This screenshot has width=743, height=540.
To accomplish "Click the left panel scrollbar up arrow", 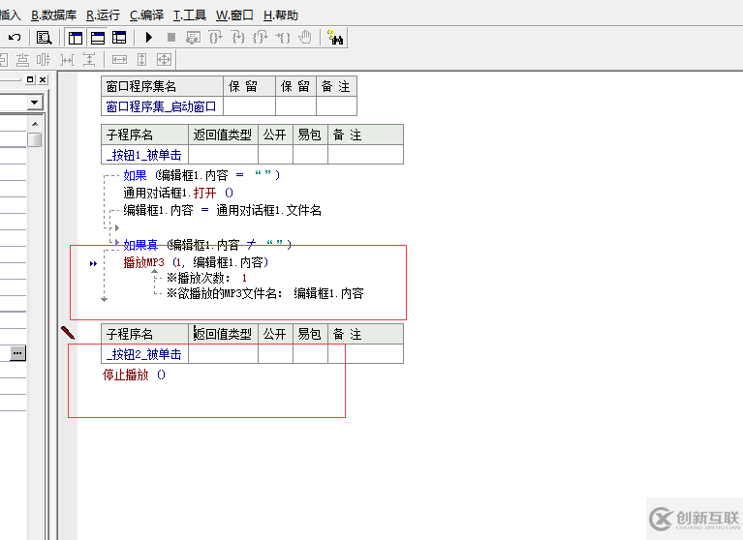I will [x=35, y=124].
